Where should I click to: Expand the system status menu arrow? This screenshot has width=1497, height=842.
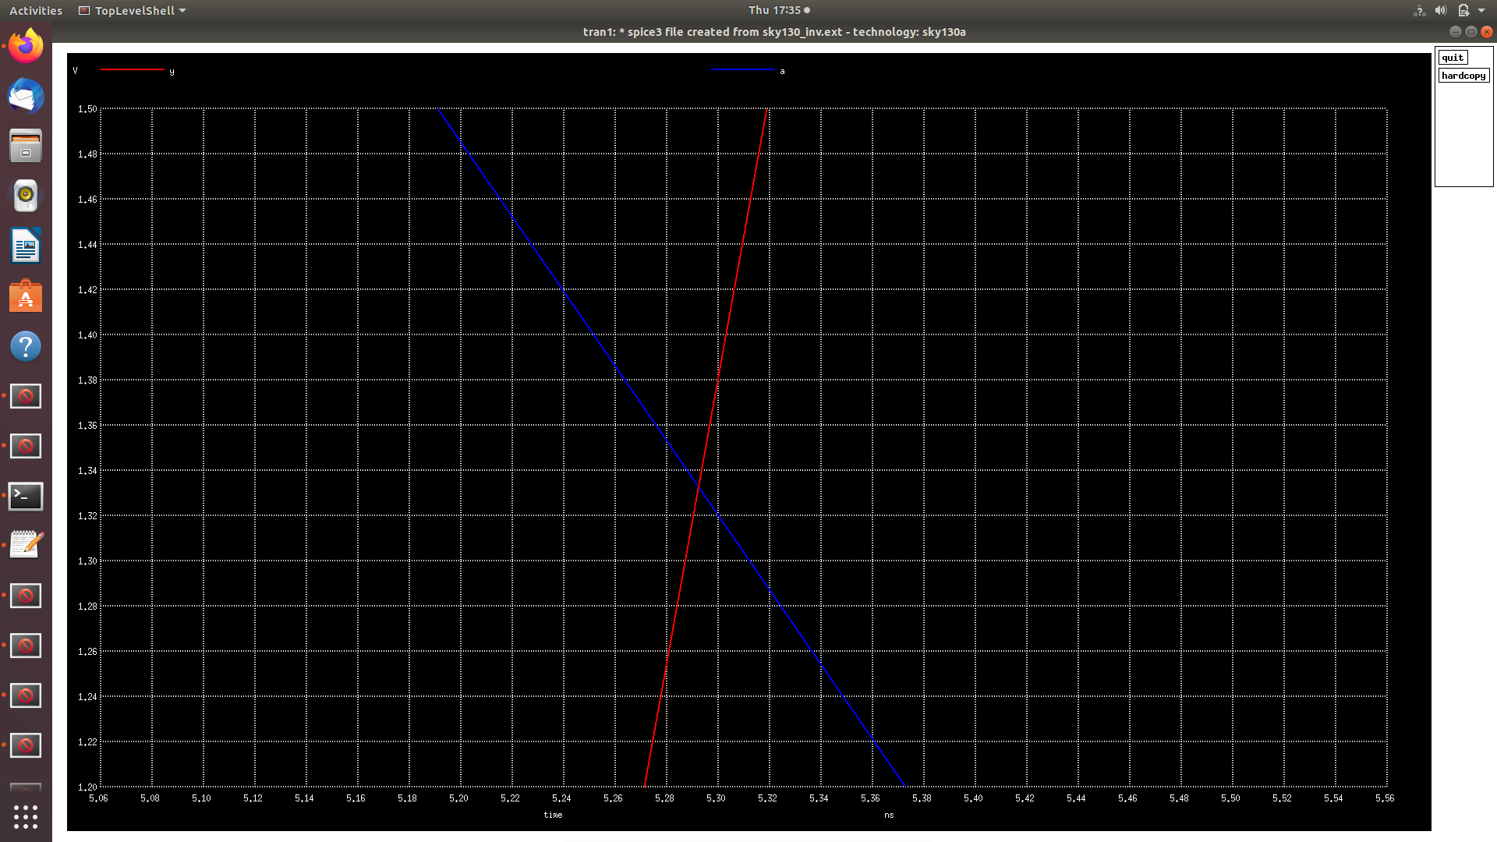point(1481,10)
